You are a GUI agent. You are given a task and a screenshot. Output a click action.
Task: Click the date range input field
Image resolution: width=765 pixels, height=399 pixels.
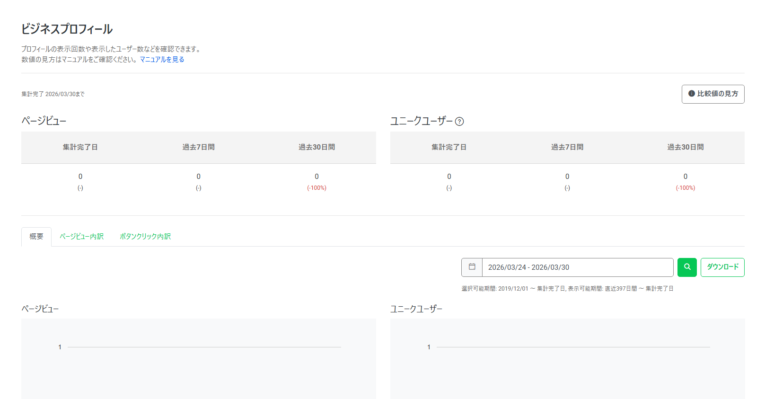point(577,267)
